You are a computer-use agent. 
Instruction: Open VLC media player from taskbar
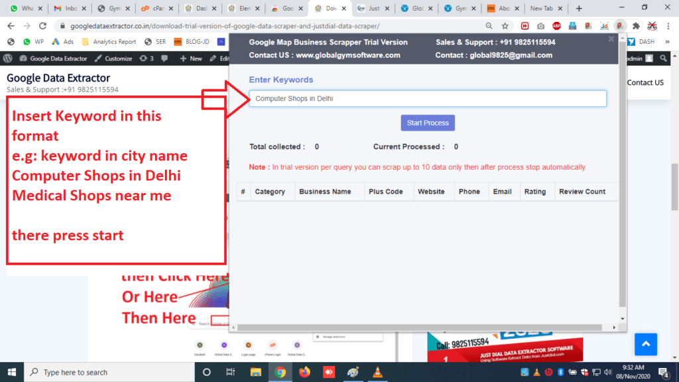coord(377,372)
